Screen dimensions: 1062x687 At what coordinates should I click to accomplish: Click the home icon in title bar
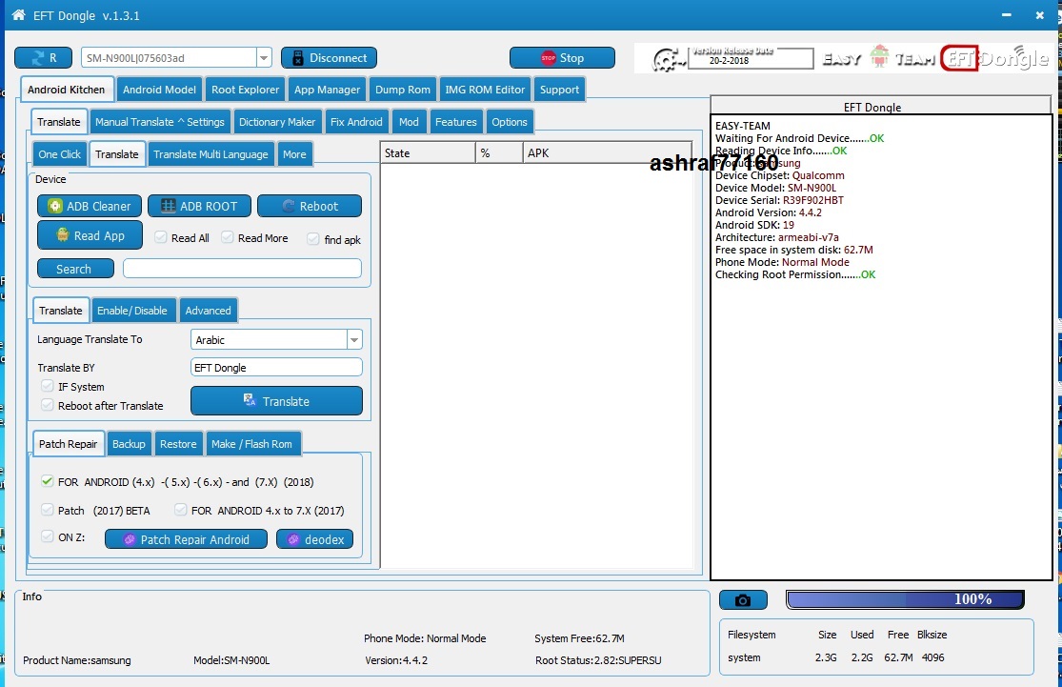pos(18,15)
